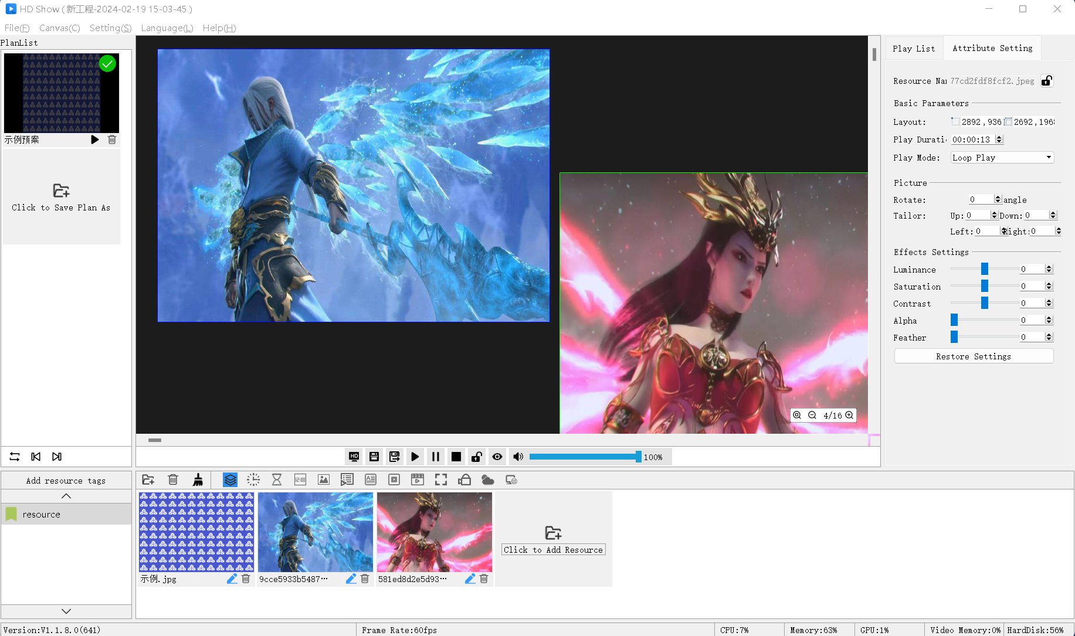Click the Contrast slider
The height and width of the screenshot is (636, 1075).
point(984,303)
